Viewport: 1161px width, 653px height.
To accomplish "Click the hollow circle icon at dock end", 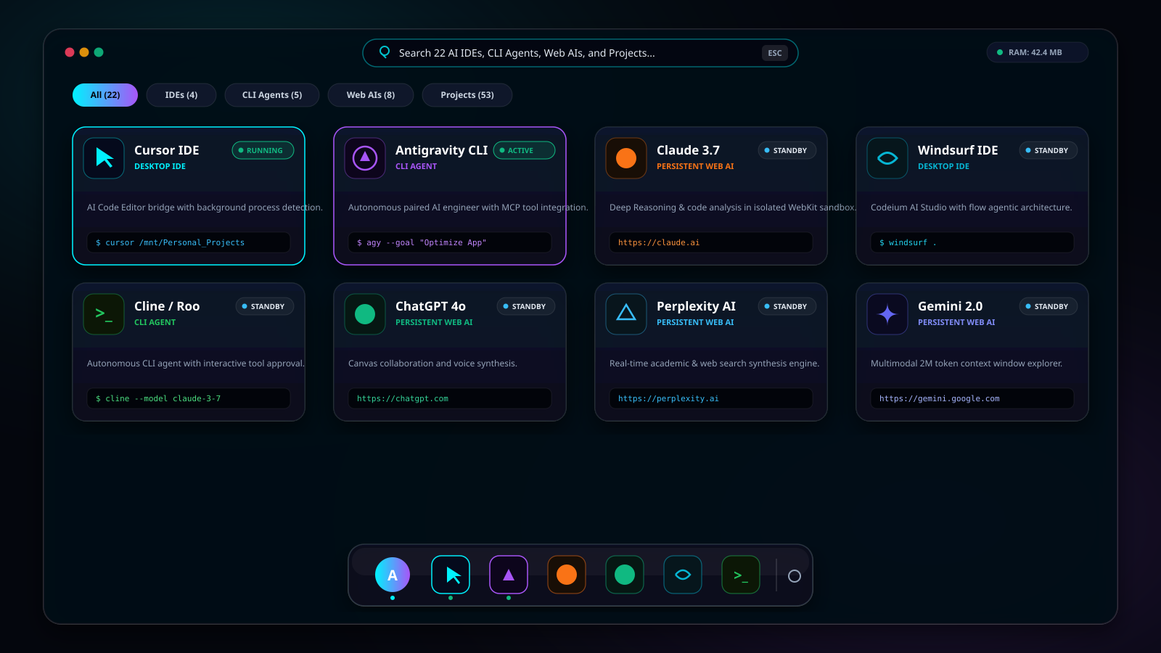I will point(795,576).
